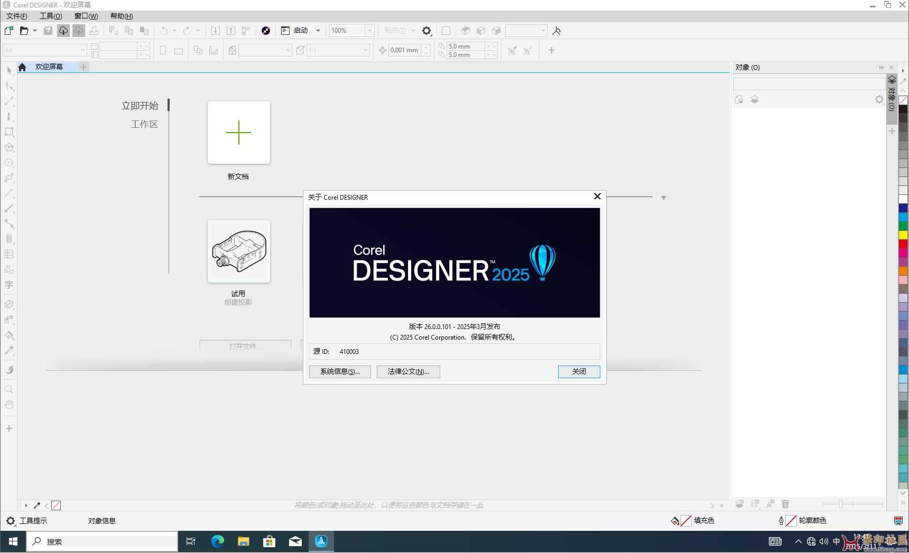This screenshot has width=909, height=553.
Task: Expand the welcome screen section triangle arrow
Action: 664,198
